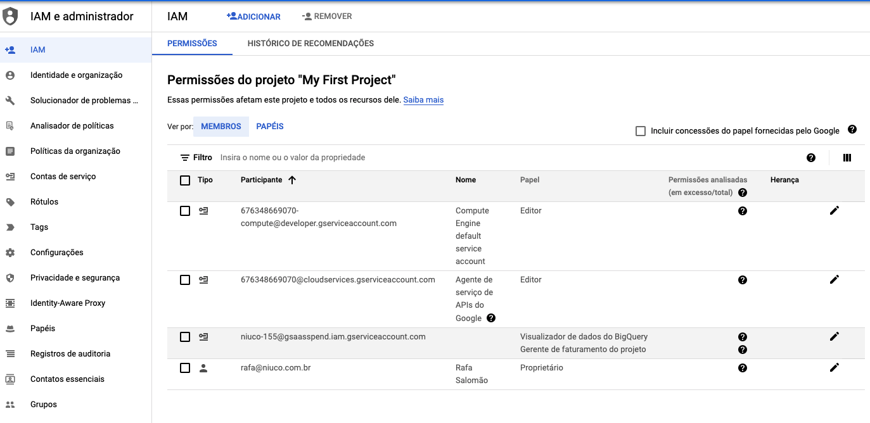
Task: Select the rafa@niuco.com.br row checkbox
Action: 185,368
